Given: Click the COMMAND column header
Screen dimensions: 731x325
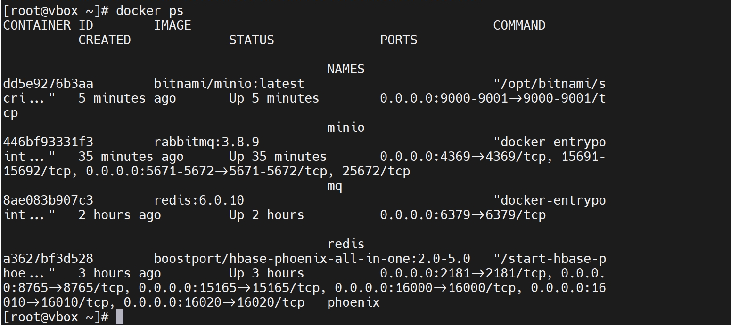Looking at the screenshot, I should 519,25.
